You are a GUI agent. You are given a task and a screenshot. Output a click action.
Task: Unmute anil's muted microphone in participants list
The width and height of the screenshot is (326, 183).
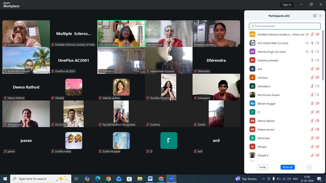click(x=312, y=69)
